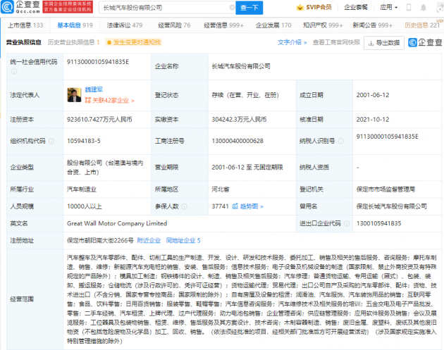Image resolution: width=444 pixels, height=350 pixels.
Task: Toggle 发生变更时通知我 notification
Action: (135, 42)
